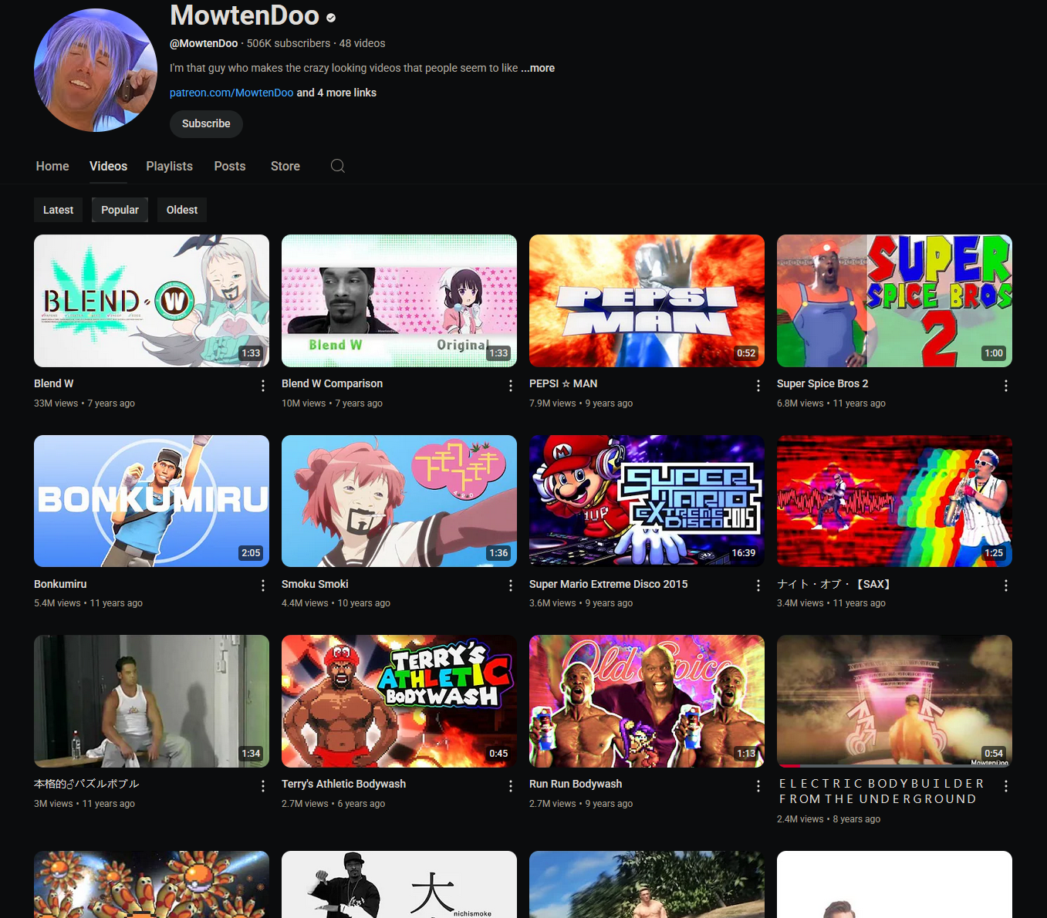Click the MowtenDoo channel avatar
Image resolution: width=1047 pixels, height=918 pixels.
tap(96, 70)
